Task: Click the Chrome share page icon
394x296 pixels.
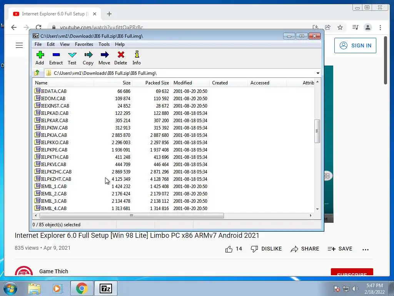Action: 328,27
